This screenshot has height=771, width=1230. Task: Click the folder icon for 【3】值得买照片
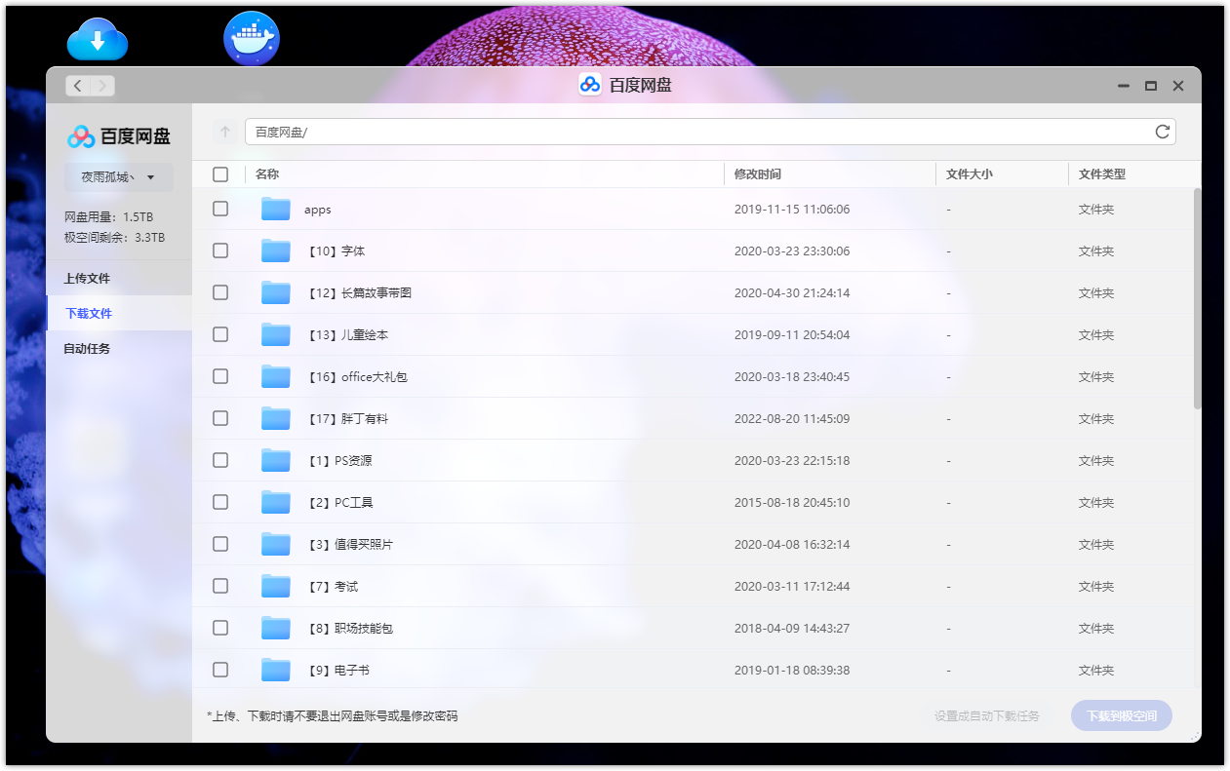[x=276, y=544]
